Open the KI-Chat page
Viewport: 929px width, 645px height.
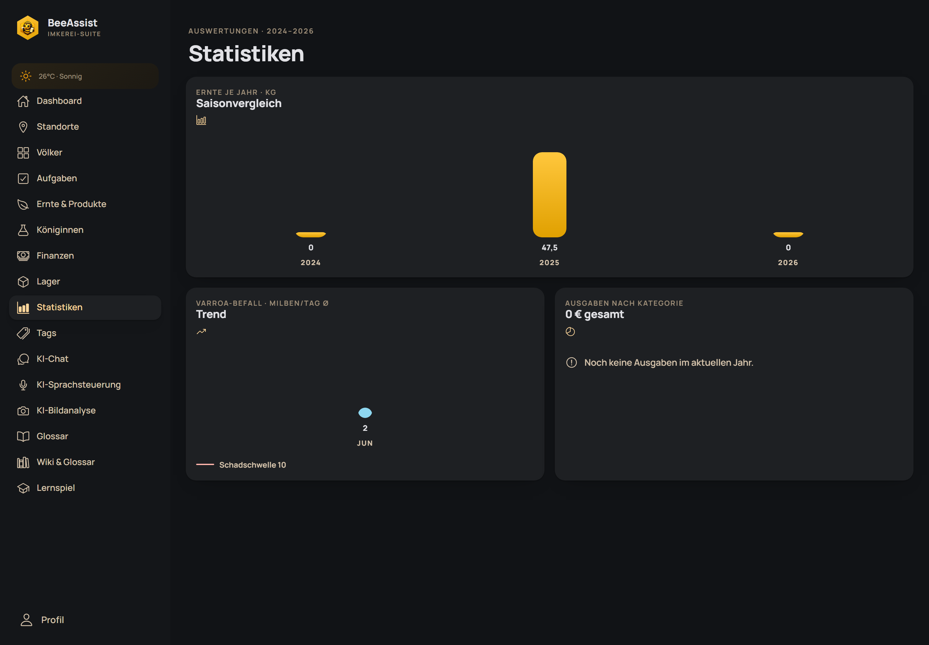(x=85, y=359)
